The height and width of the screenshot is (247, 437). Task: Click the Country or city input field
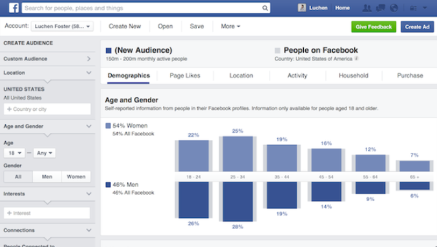pos(47,109)
